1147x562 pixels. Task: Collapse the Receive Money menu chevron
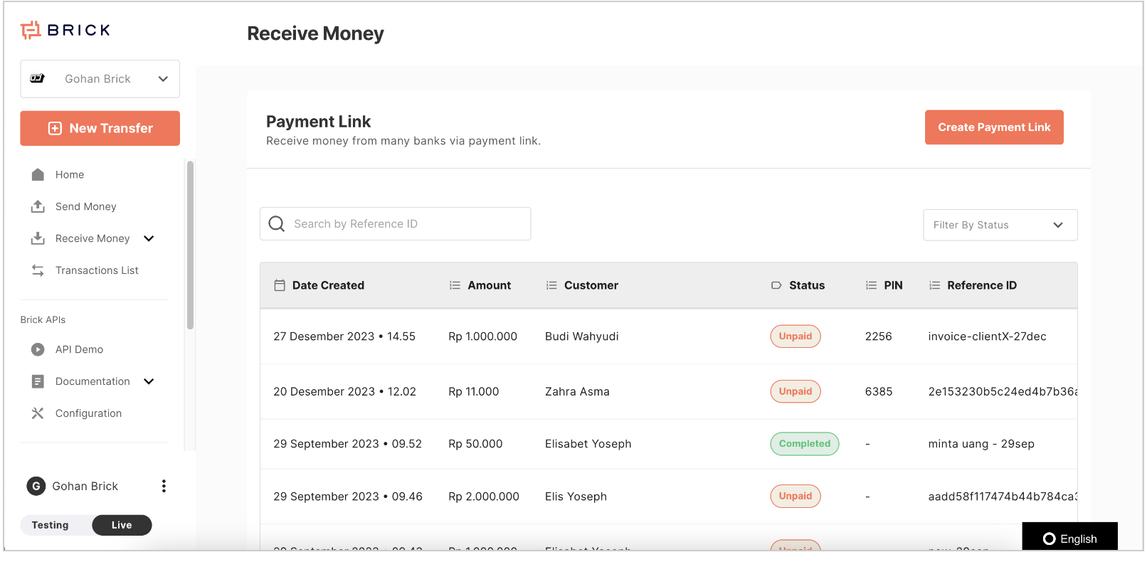tap(149, 238)
